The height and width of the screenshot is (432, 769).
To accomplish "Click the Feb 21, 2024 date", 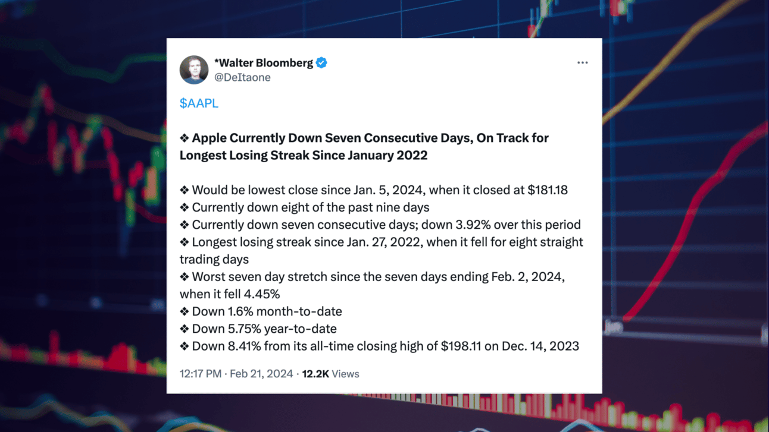I will 261,374.
